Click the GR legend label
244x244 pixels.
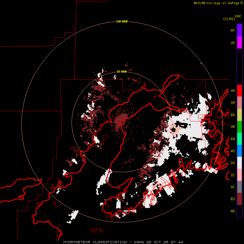pos(233,103)
